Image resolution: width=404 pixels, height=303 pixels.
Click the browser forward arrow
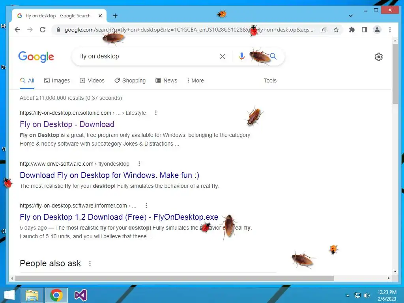(30, 30)
